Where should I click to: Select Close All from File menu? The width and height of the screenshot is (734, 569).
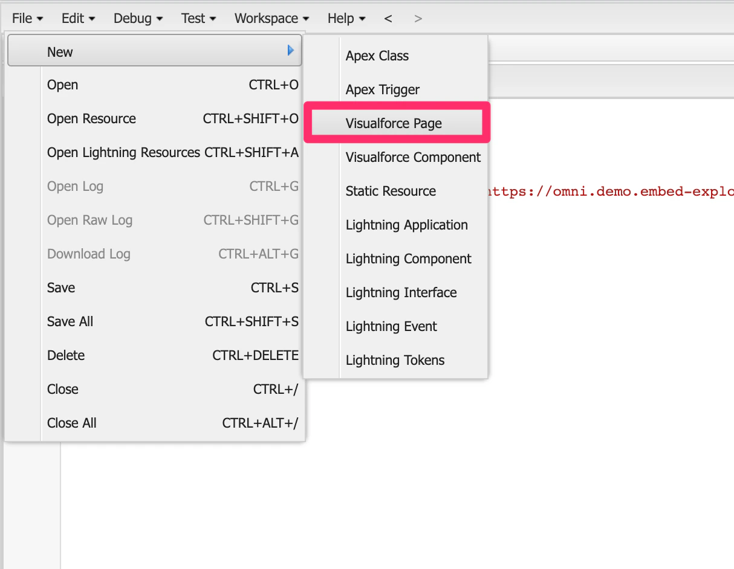click(x=71, y=423)
